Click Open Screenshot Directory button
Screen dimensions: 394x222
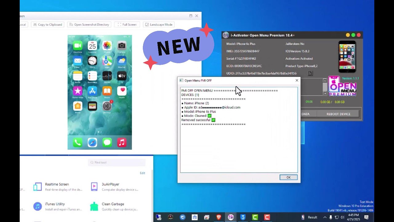pos(89,24)
